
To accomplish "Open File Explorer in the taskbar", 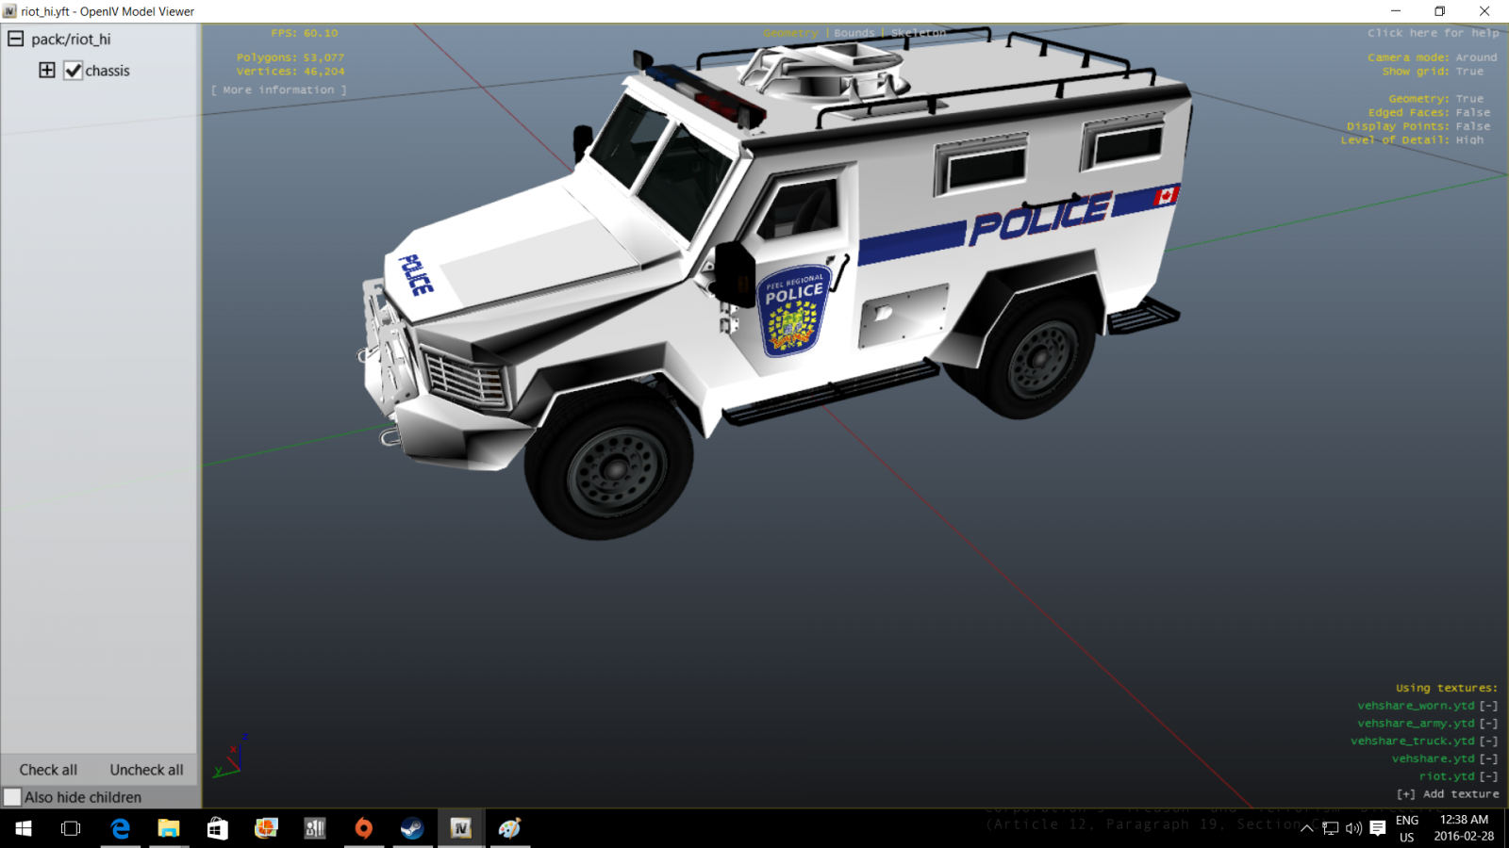I will click(x=169, y=828).
